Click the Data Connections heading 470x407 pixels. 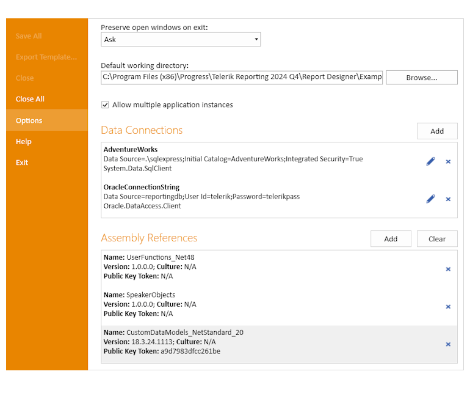point(142,130)
